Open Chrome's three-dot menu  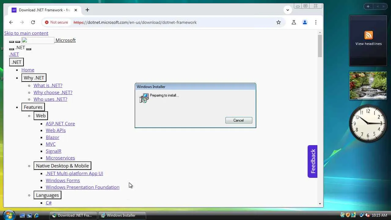[x=316, y=22]
